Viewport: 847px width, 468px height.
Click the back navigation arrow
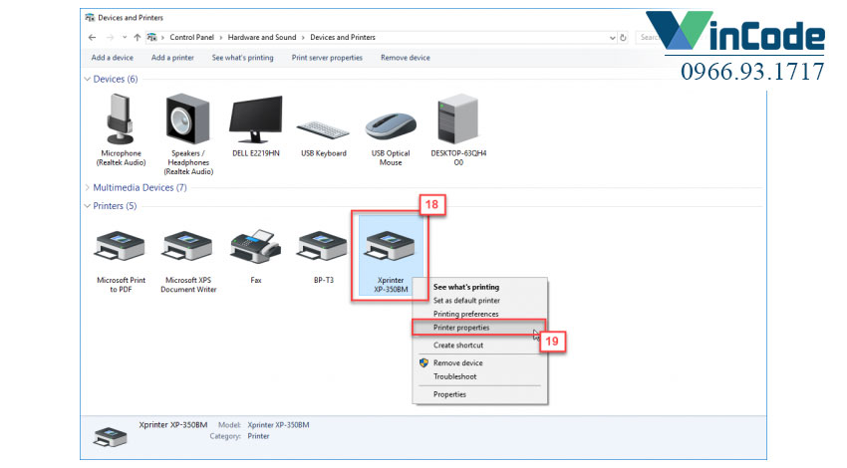[92, 38]
